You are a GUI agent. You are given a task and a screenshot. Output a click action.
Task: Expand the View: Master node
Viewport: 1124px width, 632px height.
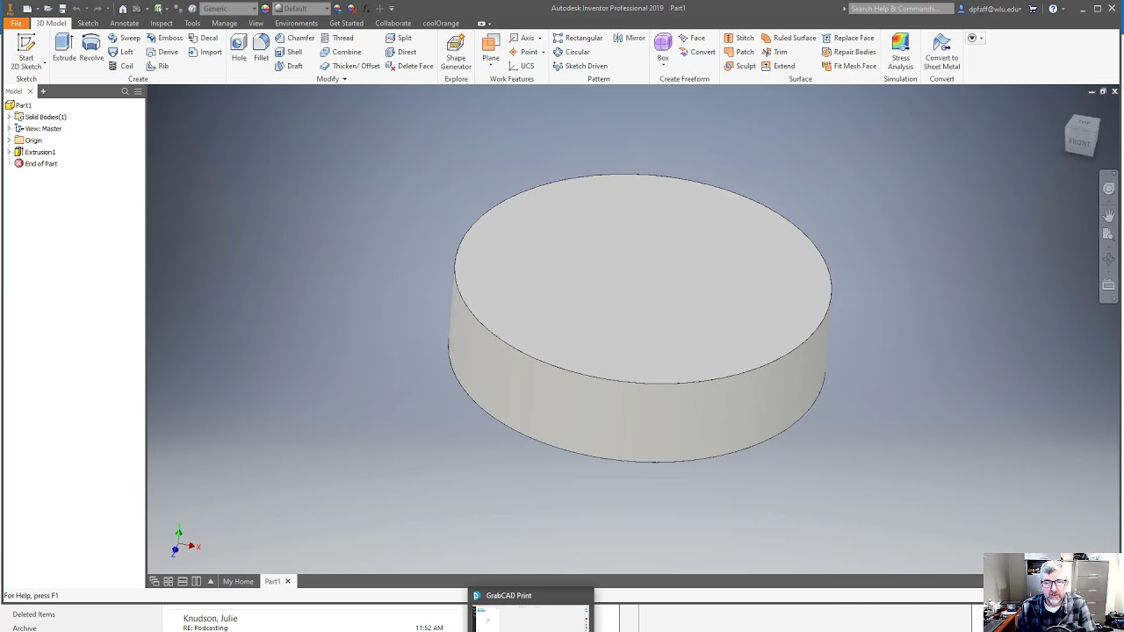click(x=9, y=128)
